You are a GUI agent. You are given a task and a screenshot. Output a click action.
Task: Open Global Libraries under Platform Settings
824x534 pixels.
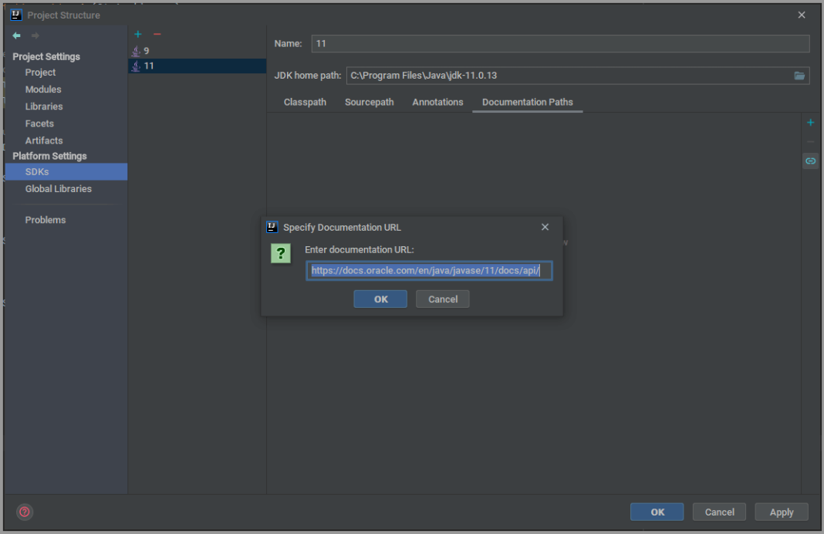(58, 189)
